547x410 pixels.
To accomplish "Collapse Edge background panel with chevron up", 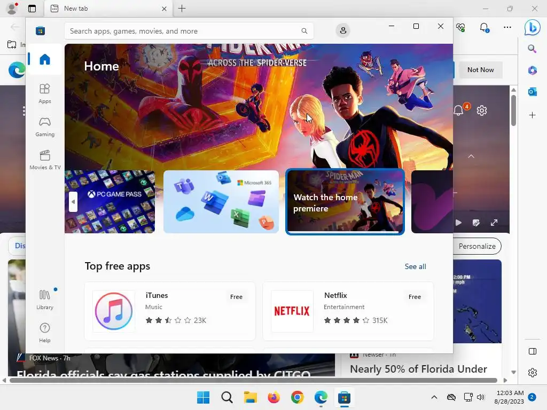I will click(x=471, y=156).
